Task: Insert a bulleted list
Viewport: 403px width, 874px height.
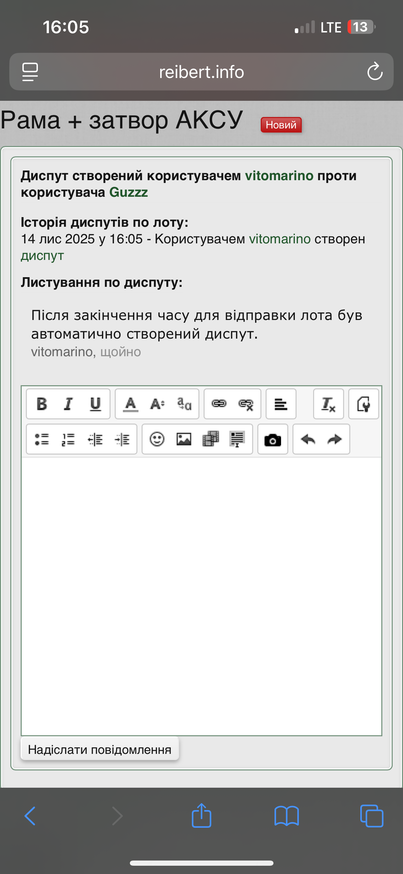Action: pyautogui.click(x=42, y=439)
